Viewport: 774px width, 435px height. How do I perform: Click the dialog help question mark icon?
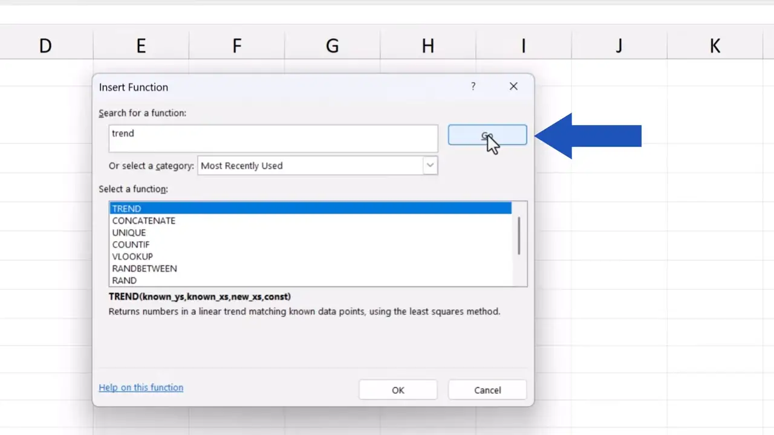473,86
